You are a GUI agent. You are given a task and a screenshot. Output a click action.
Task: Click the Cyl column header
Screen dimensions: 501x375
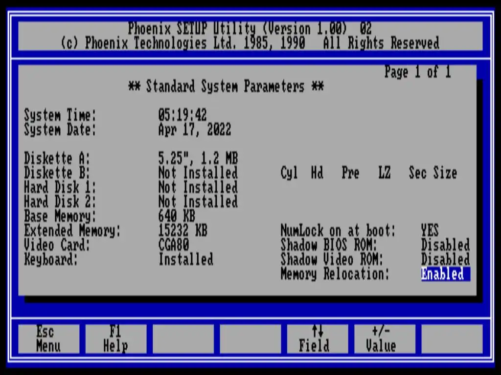(x=289, y=173)
